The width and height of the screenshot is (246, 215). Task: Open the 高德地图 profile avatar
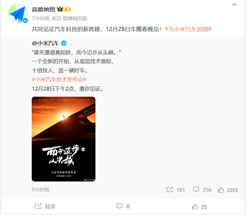click(x=18, y=14)
